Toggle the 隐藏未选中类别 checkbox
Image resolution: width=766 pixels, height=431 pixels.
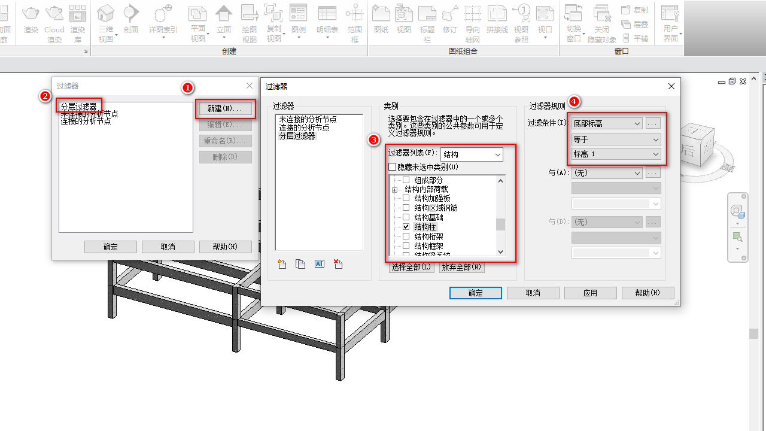tap(393, 167)
